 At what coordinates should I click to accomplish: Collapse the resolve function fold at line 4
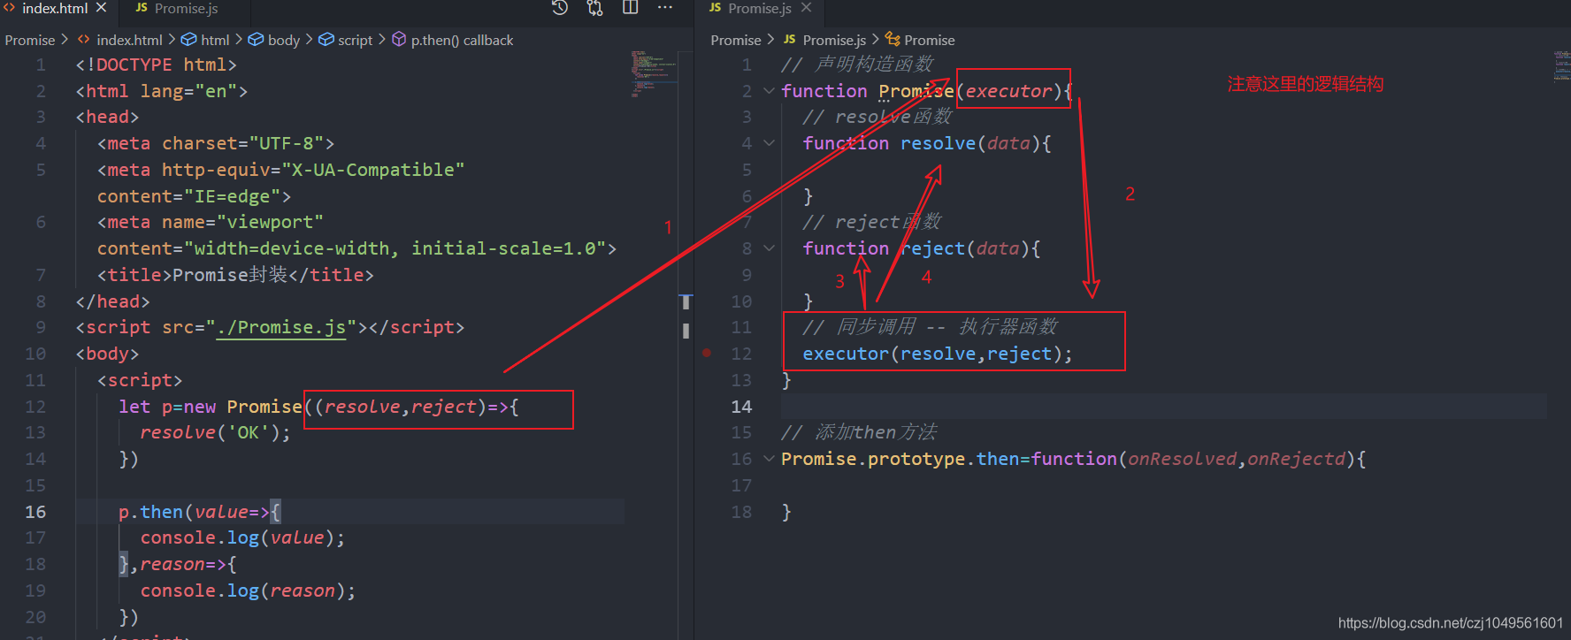click(769, 142)
